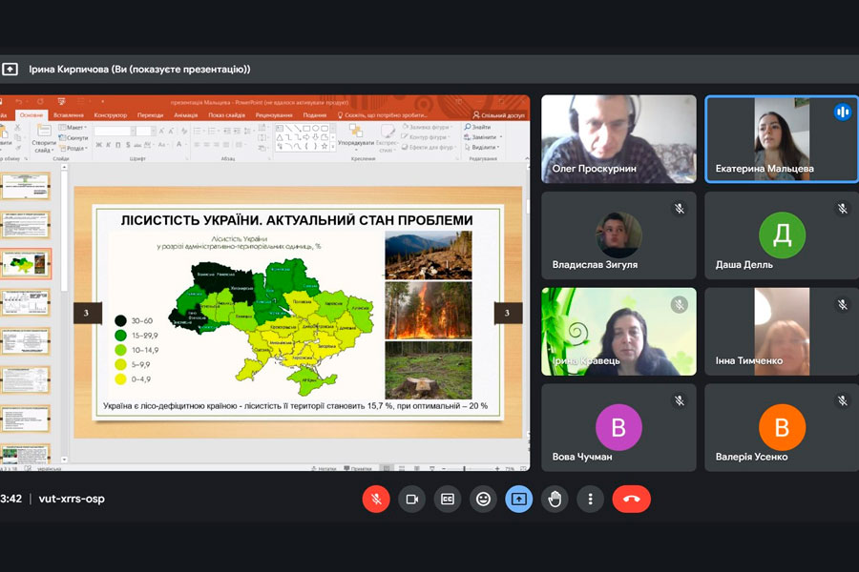Click the Tell me what to do search box
Image resolution: width=859 pixels, height=572 pixels.
[x=383, y=115]
